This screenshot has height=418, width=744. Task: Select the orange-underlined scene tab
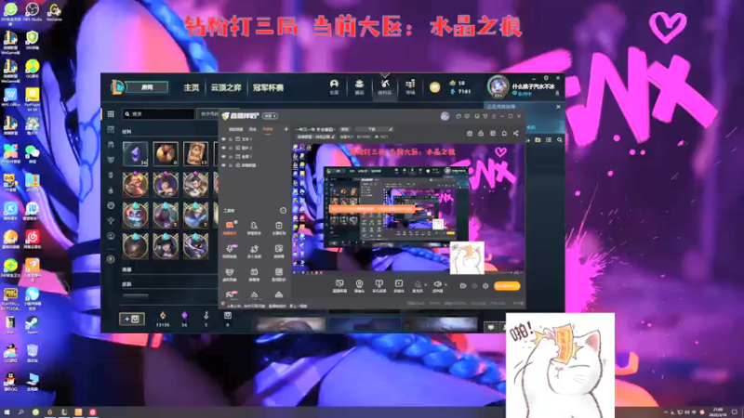point(268,129)
